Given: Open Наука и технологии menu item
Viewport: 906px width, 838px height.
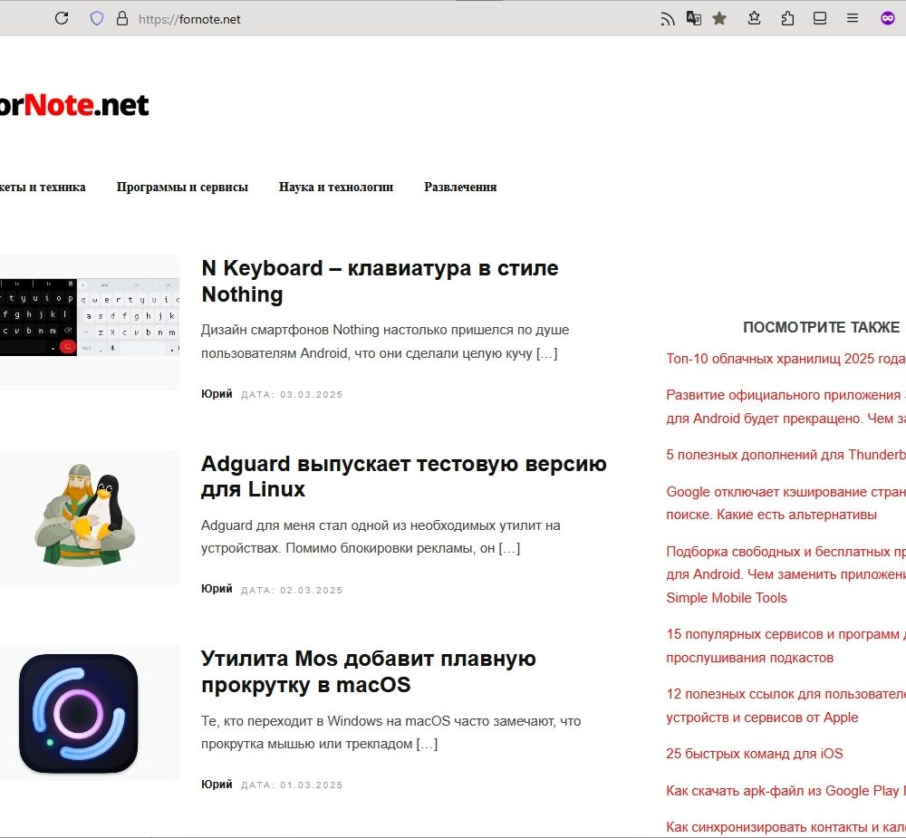Looking at the screenshot, I should (x=336, y=187).
